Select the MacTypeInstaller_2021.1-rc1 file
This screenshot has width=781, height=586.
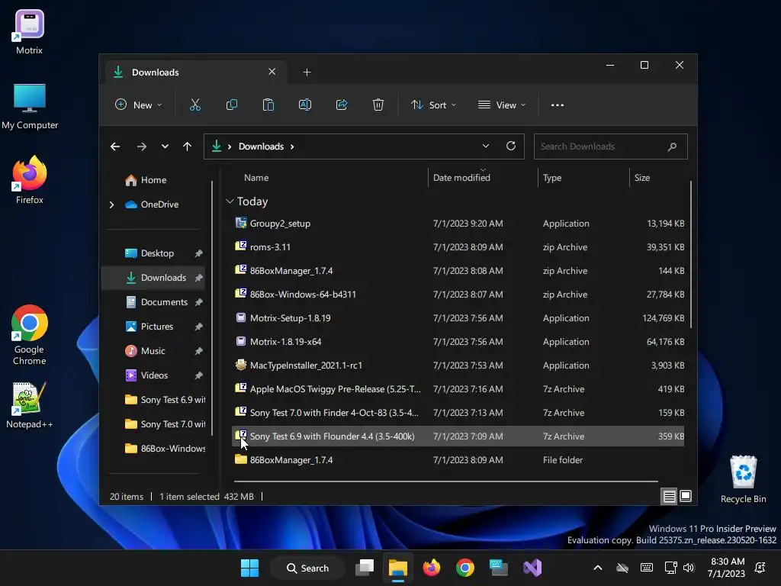[x=458, y=365]
